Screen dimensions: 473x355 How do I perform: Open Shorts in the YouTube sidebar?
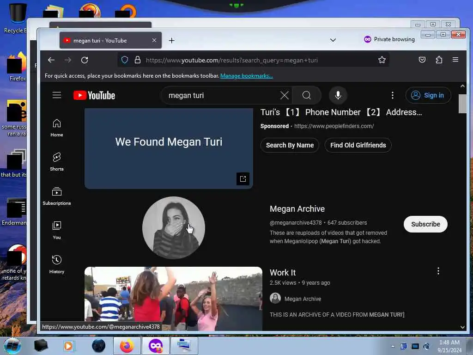click(x=57, y=162)
